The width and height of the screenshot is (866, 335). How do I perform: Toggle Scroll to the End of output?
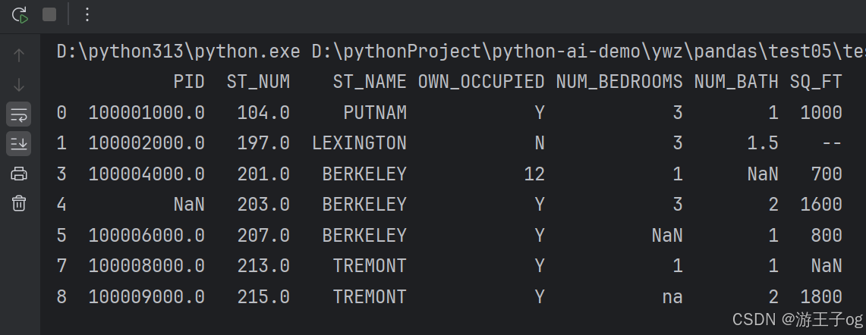(x=19, y=144)
